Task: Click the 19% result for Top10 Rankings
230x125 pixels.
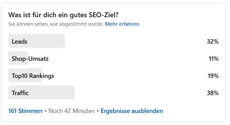Action: click(x=213, y=76)
